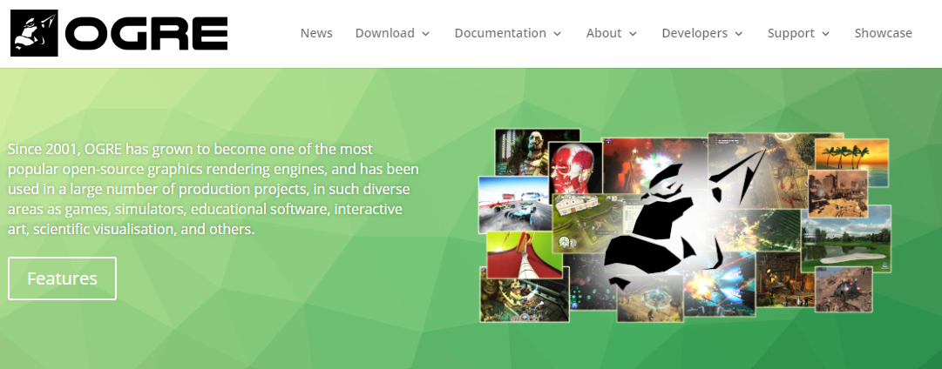Click the black ogre head collage image
Screen dimensions: 942x369
pyautogui.click(x=685, y=225)
